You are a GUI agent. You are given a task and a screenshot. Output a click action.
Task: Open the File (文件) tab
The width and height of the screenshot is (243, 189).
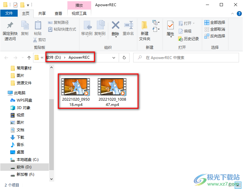pyautogui.click(x=9, y=13)
